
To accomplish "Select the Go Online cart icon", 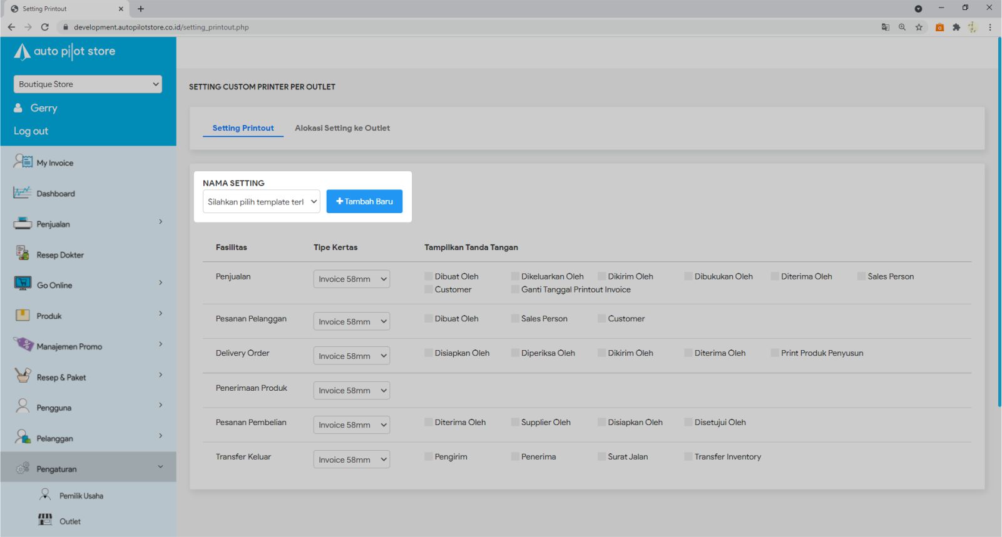I will click(23, 284).
